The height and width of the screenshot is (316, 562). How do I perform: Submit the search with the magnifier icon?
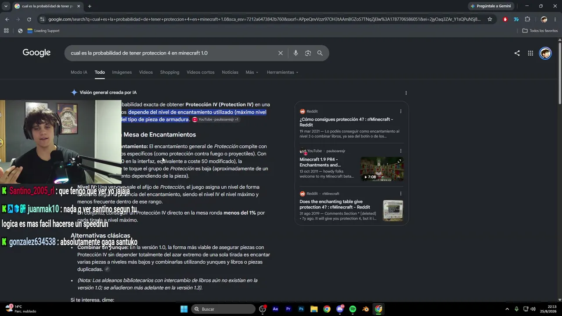pyautogui.click(x=320, y=53)
